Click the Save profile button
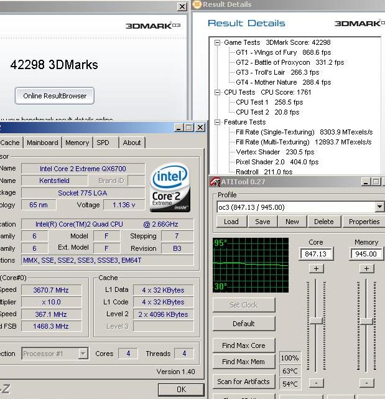The height and width of the screenshot is (399, 385). [262, 222]
